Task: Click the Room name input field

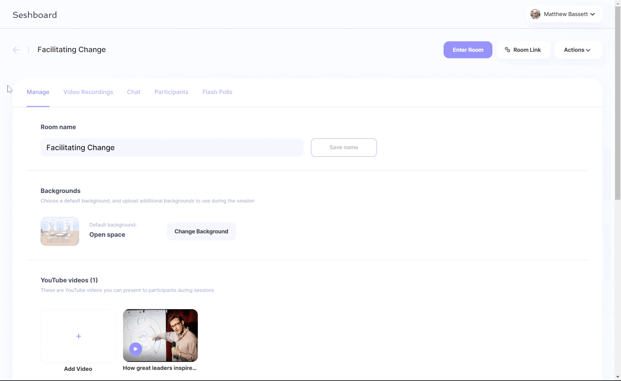Action: point(172,148)
